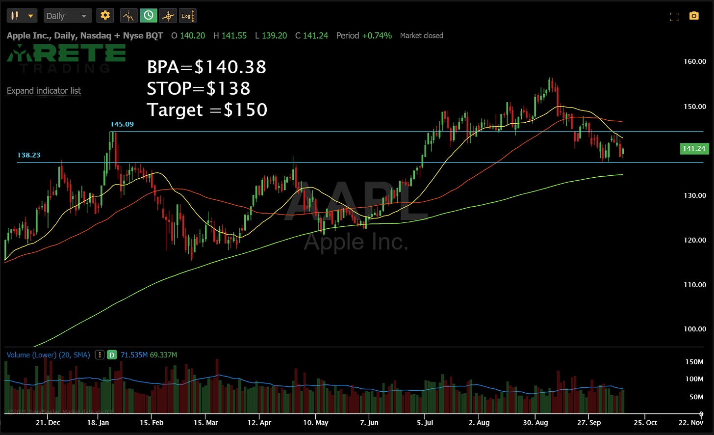The image size is (714, 435).
Task: Click the current price tag 141.24
Action: [x=694, y=148]
